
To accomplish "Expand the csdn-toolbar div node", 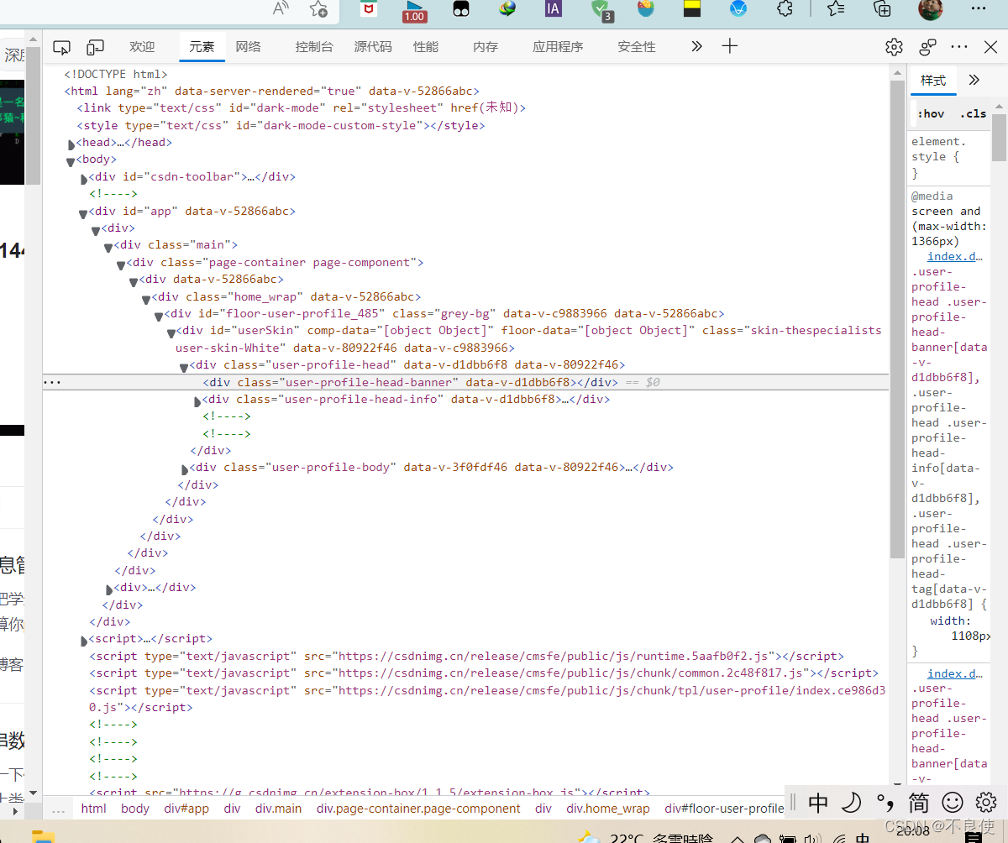I will coord(84,179).
